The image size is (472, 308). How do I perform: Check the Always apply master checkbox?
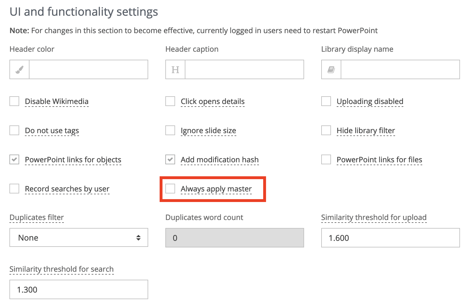tap(170, 189)
